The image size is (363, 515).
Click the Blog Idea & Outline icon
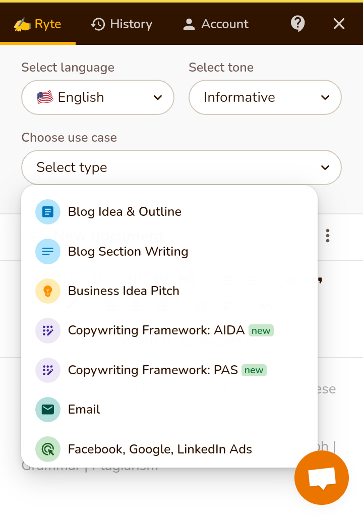click(x=48, y=212)
